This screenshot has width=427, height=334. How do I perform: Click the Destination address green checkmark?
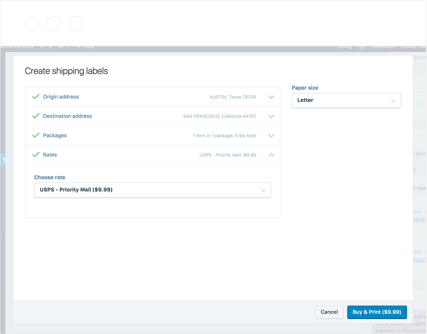point(36,116)
